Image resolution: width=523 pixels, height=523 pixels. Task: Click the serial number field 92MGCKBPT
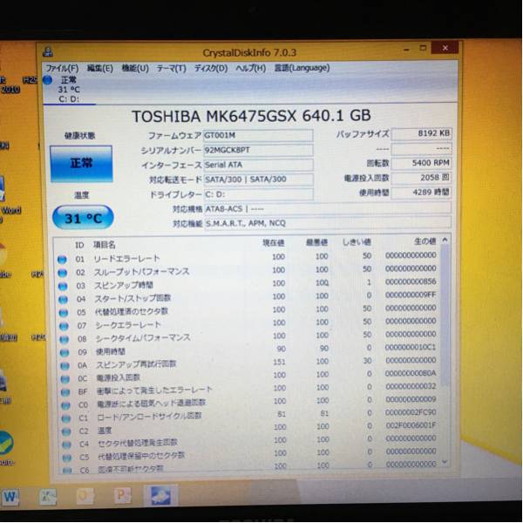pos(258,150)
